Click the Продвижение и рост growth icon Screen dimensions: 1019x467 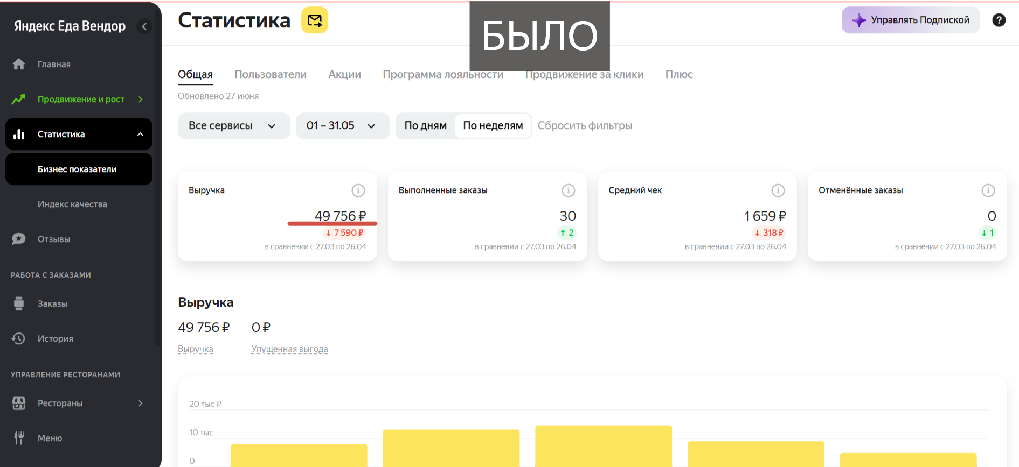point(19,99)
